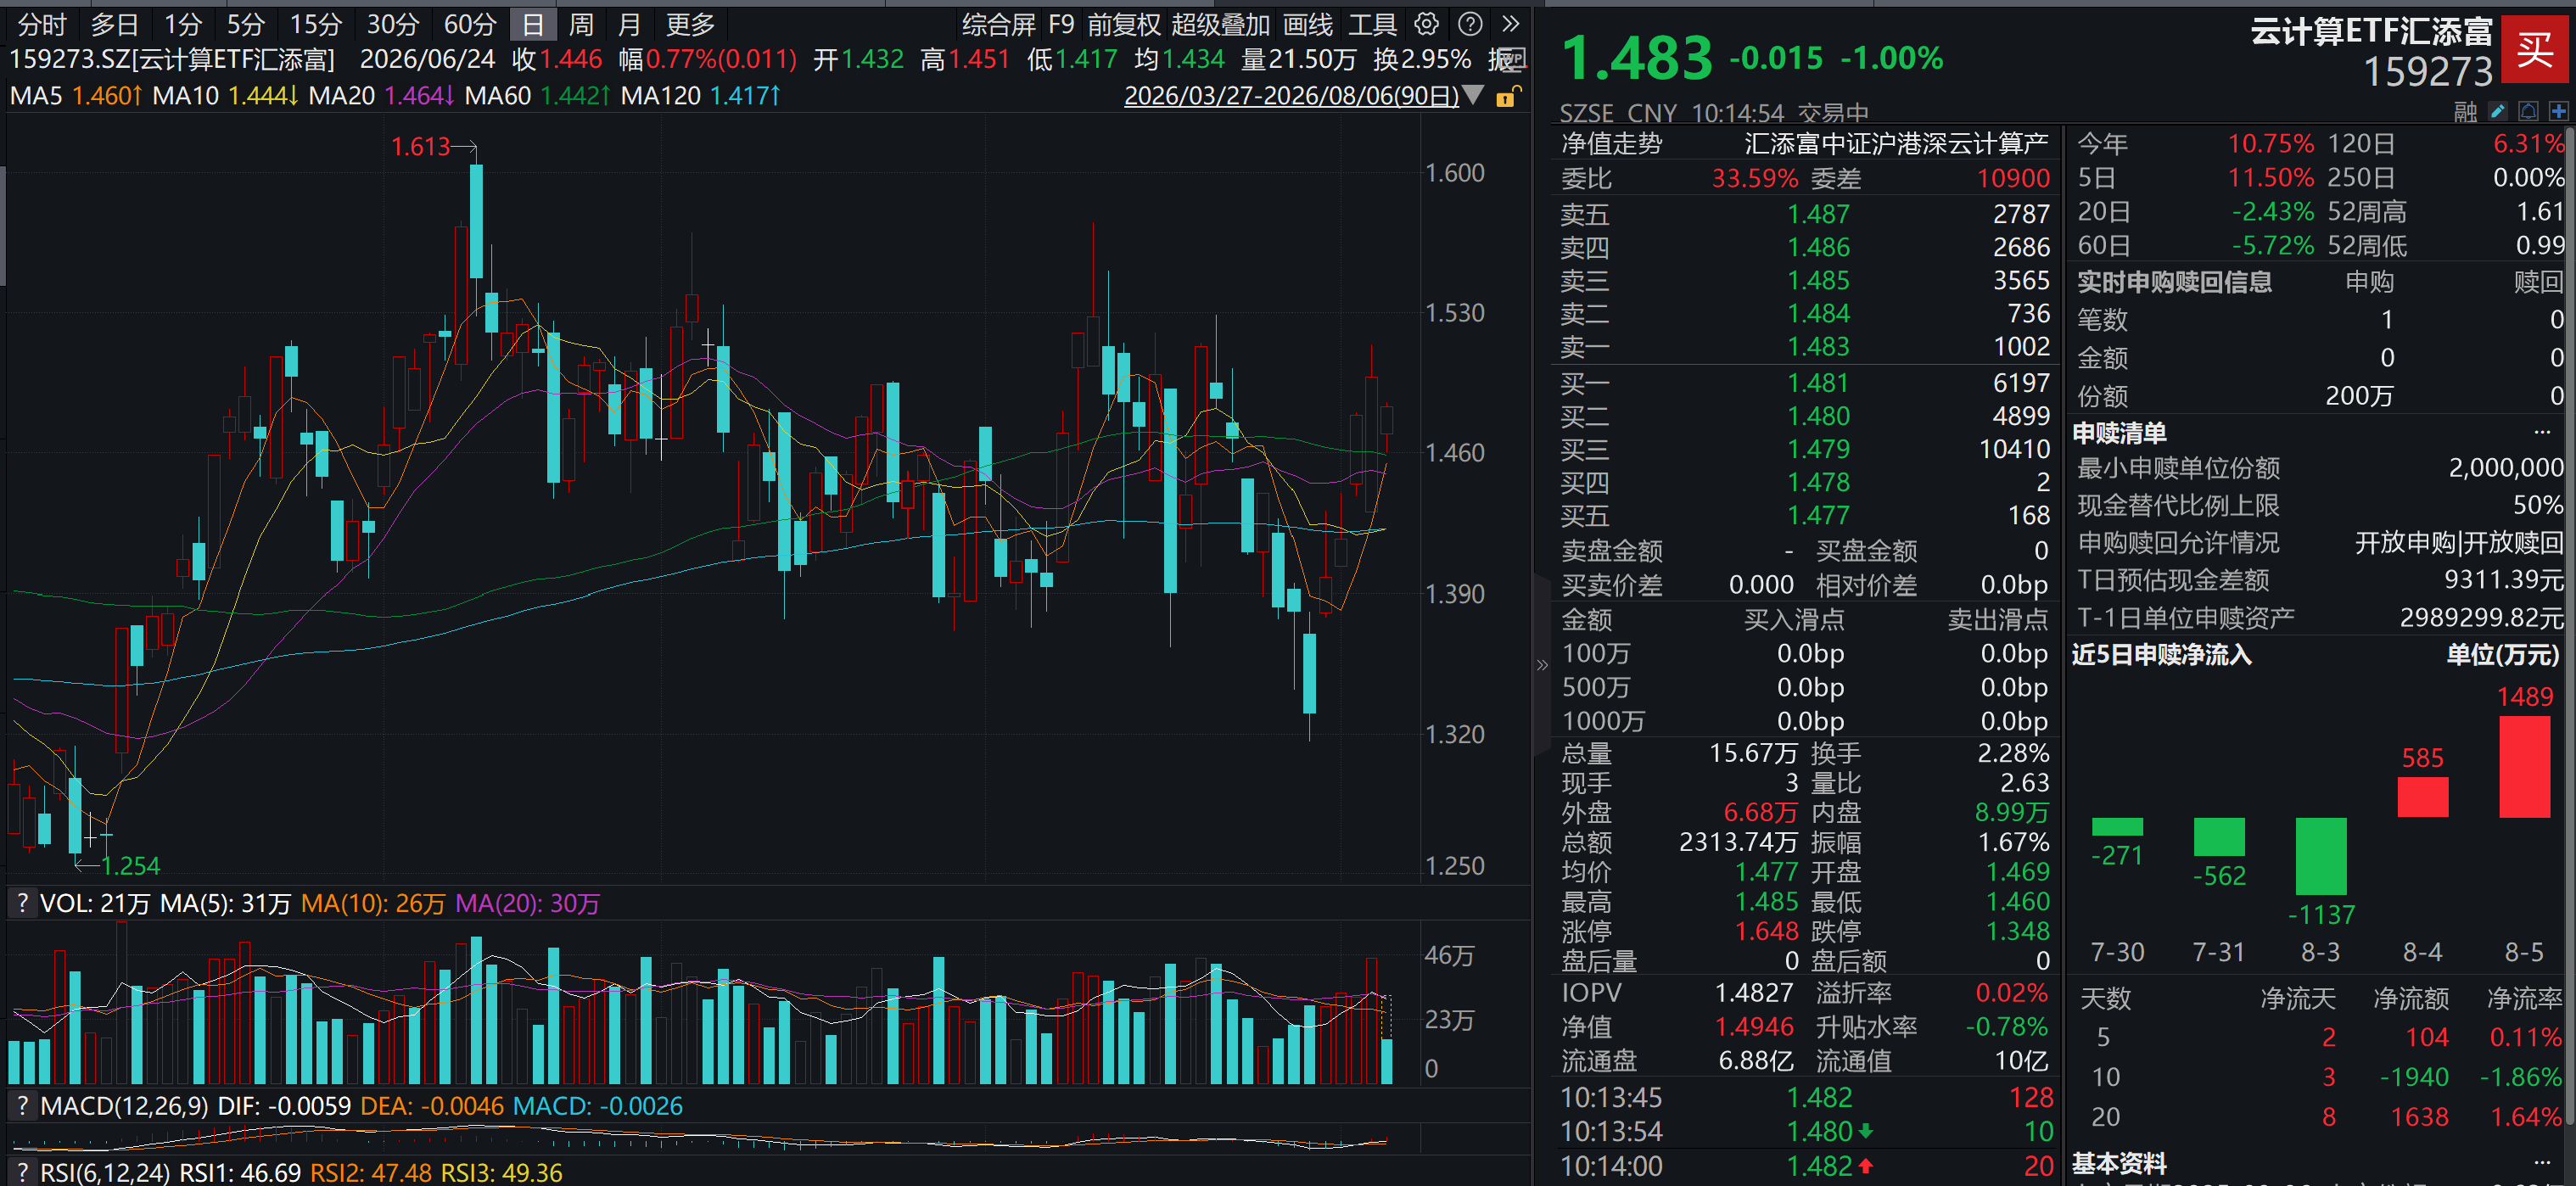Click the pencil note icon under stock code
The height and width of the screenshot is (1186, 2576).
click(x=2497, y=111)
